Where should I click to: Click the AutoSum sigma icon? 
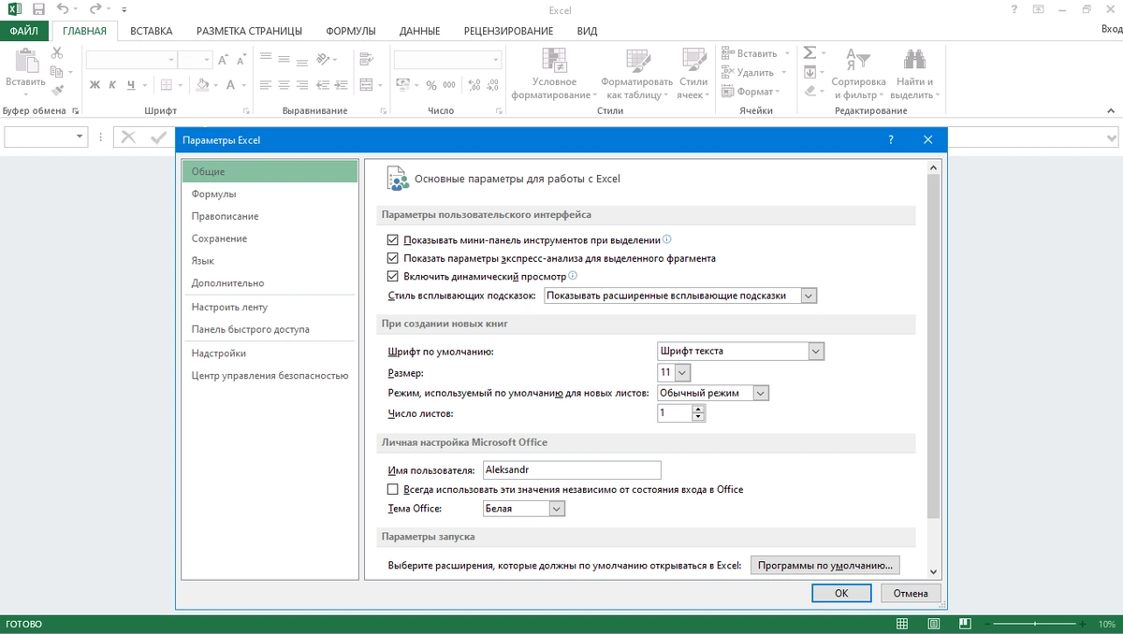(810, 53)
